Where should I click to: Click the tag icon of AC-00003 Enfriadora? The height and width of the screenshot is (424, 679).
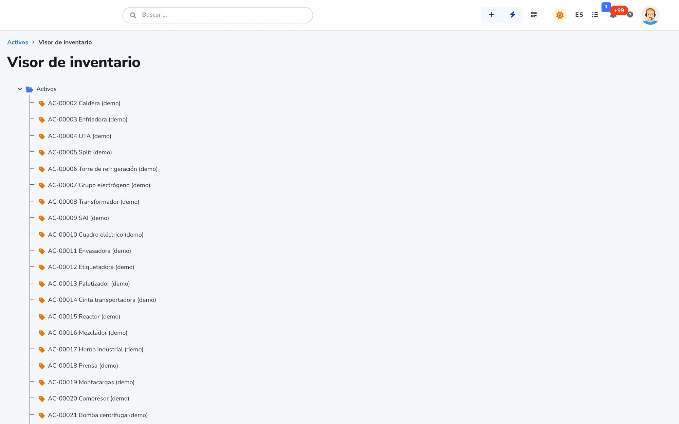[x=42, y=120]
